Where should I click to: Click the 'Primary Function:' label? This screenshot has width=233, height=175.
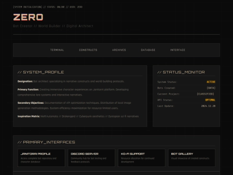(x=28, y=89)
